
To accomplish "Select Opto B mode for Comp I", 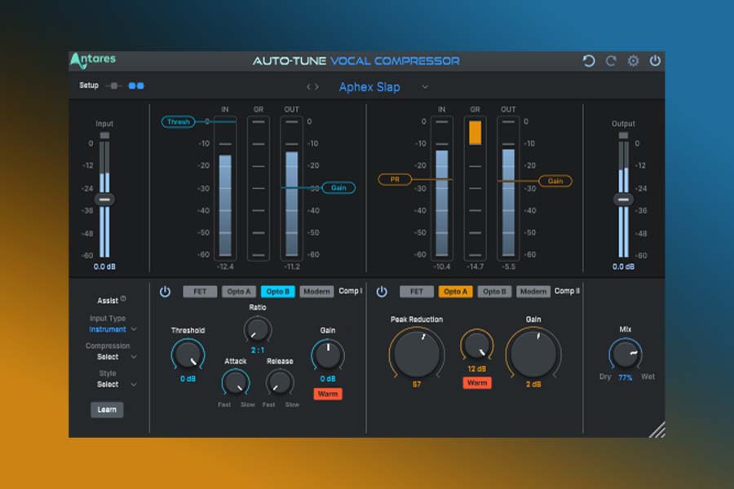I will pyautogui.click(x=277, y=292).
